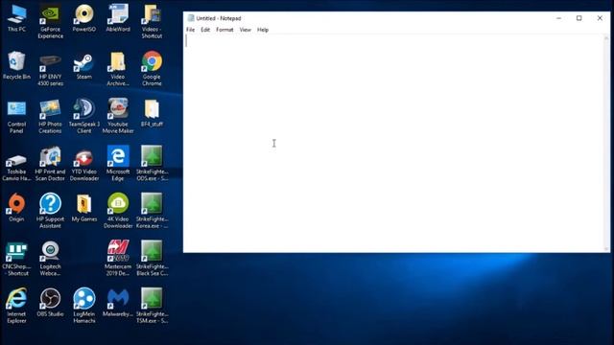Viewport: 614px width, 345px height.
Task: Click the Notepad title bar icon
Action: click(x=191, y=18)
